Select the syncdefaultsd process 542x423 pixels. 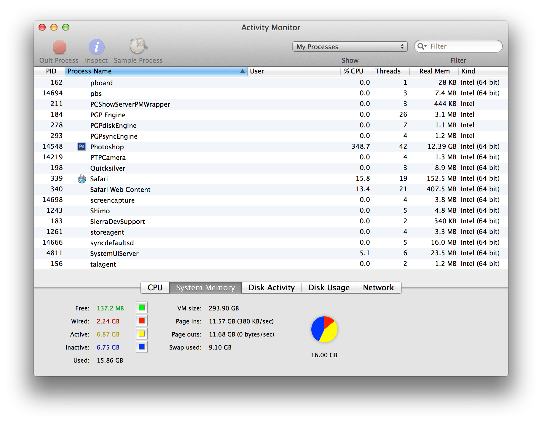tap(112, 243)
